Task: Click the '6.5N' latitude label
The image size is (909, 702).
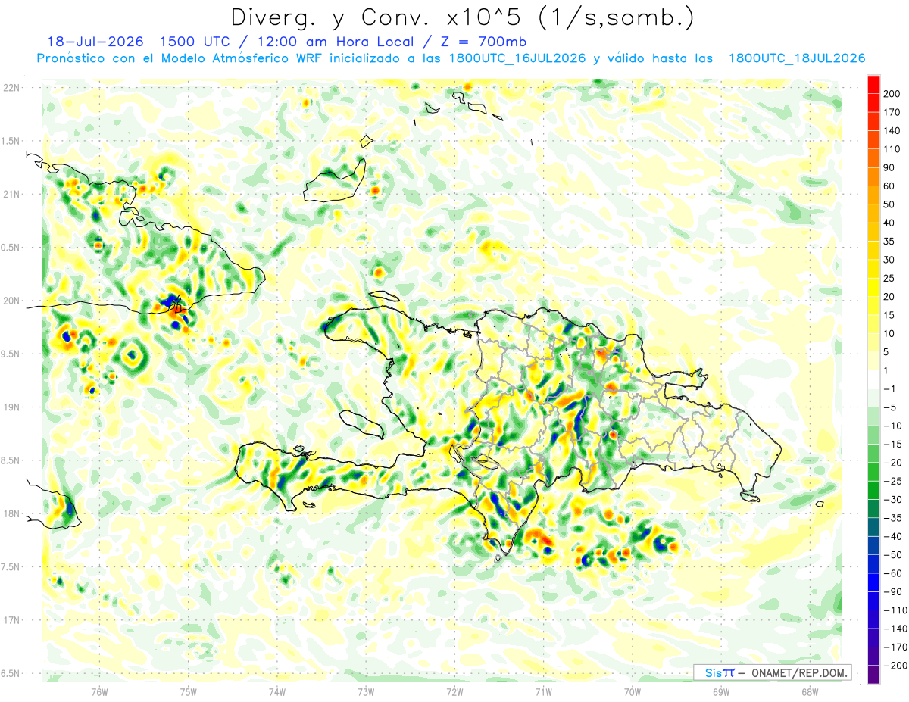Action: [x=11, y=673]
